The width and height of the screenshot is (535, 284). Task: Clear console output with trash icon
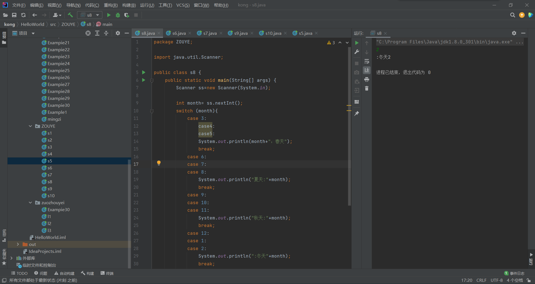pos(367,88)
